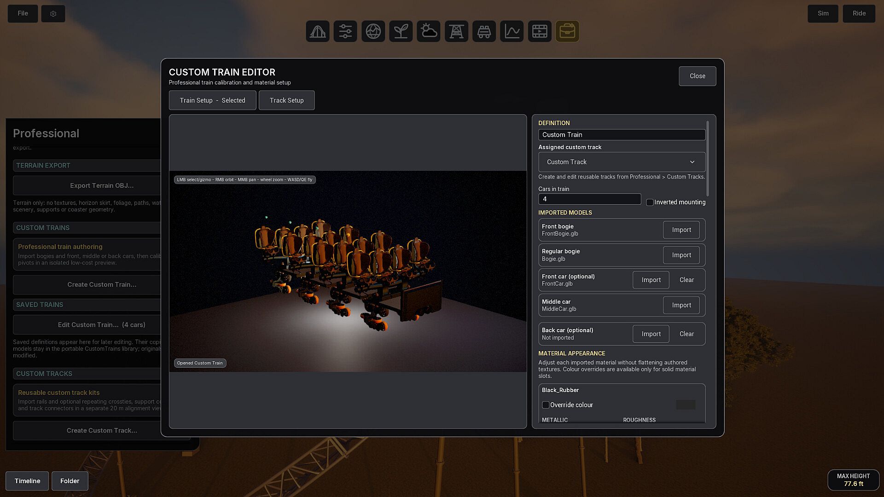Click Export Terrain OBJ button

point(102,185)
